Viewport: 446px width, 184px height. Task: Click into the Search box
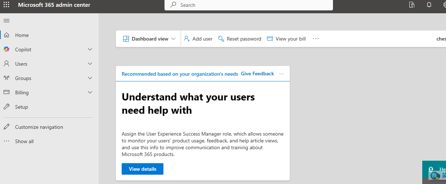[x=248, y=5]
